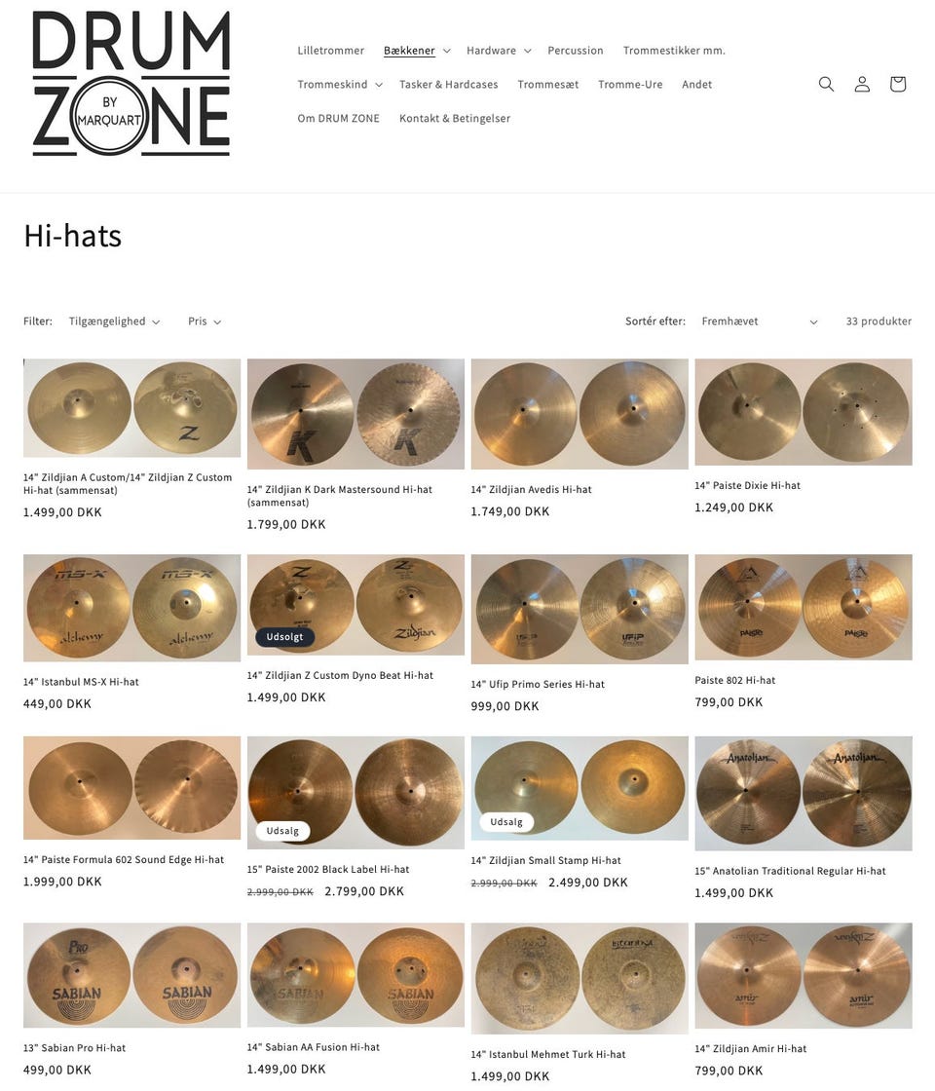Click the Drum Zone logo

(x=131, y=83)
